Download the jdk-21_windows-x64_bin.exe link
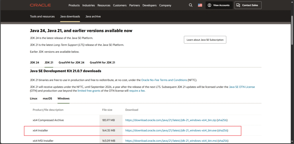Screen dimensions: 294x144 coord(171,131)
